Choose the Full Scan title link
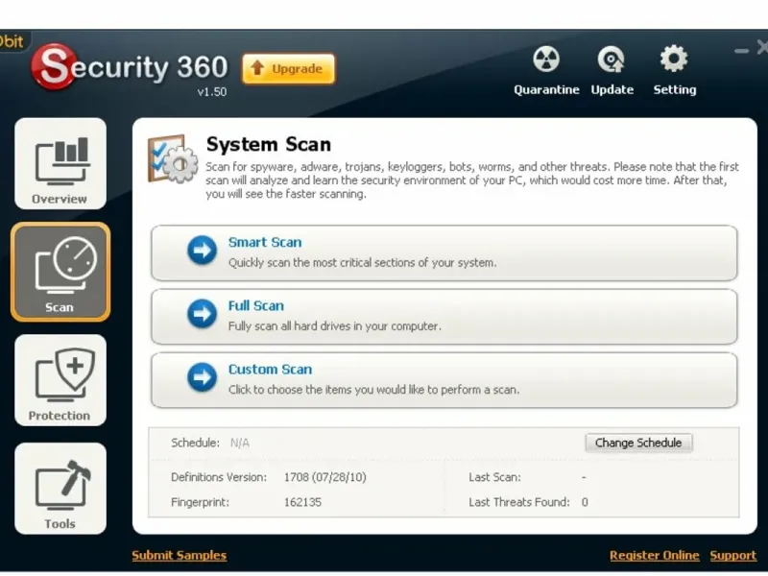This screenshot has height=576, width=768. 256,305
